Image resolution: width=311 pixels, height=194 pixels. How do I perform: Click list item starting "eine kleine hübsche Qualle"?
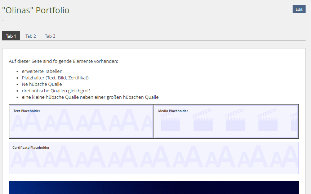90,97
